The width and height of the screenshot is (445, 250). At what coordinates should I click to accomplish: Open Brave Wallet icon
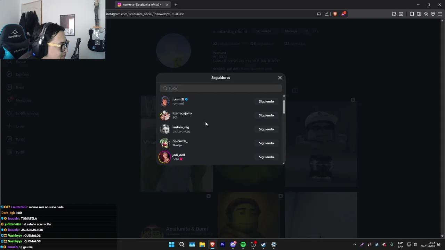coord(419,14)
